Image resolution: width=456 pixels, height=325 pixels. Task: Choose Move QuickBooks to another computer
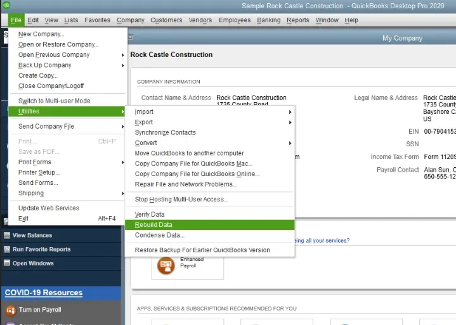pos(210,153)
